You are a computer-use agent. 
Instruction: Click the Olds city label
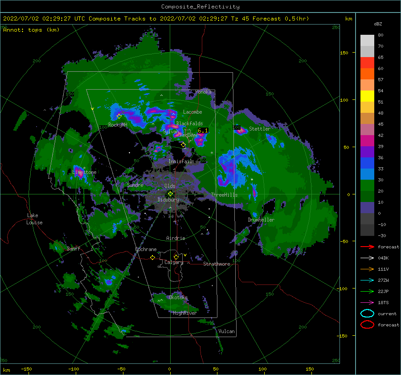tap(170, 186)
